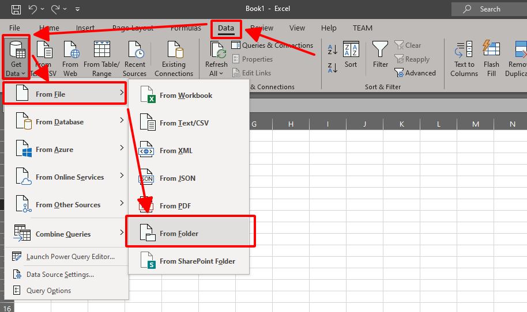The width and height of the screenshot is (527, 312).
Task: Choose From XML
Action: pos(189,151)
